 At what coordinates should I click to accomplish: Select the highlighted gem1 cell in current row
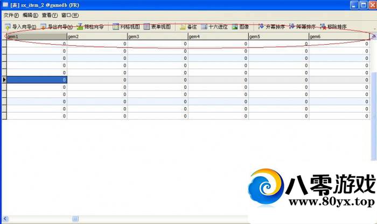(37, 80)
